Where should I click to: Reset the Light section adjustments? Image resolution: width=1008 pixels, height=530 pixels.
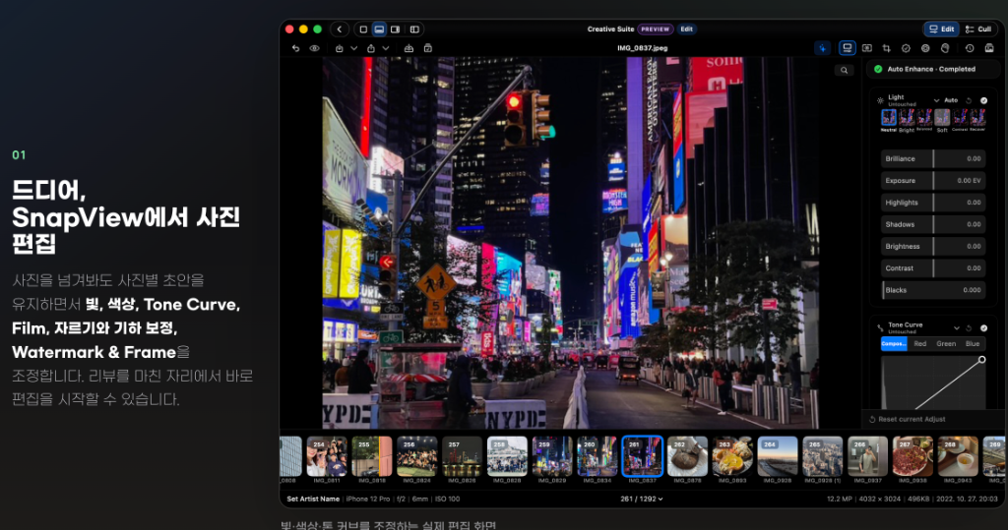pos(969,100)
